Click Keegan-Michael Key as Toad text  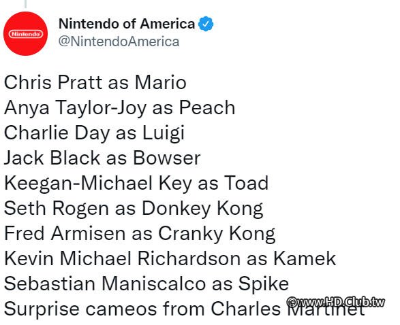point(136,183)
